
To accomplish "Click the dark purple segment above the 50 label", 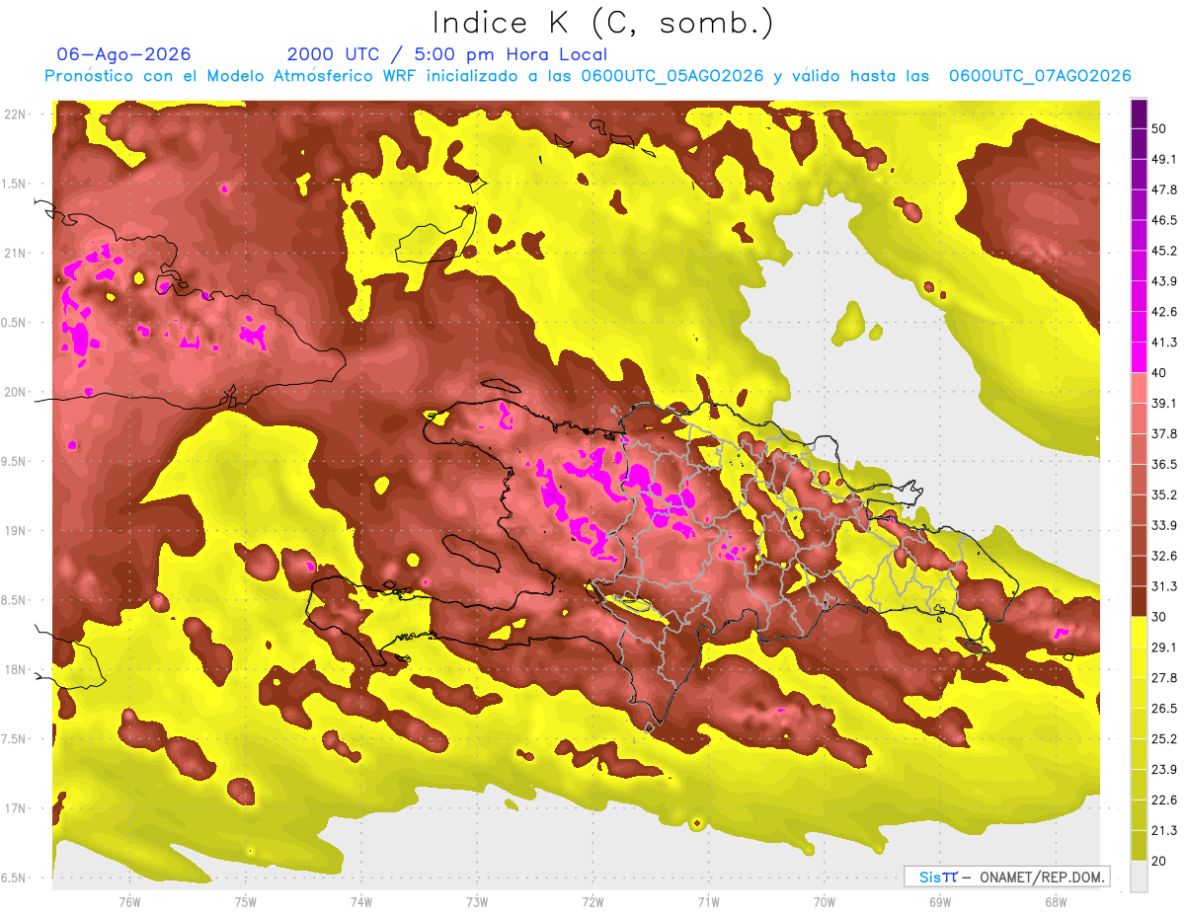I will (1139, 114).
